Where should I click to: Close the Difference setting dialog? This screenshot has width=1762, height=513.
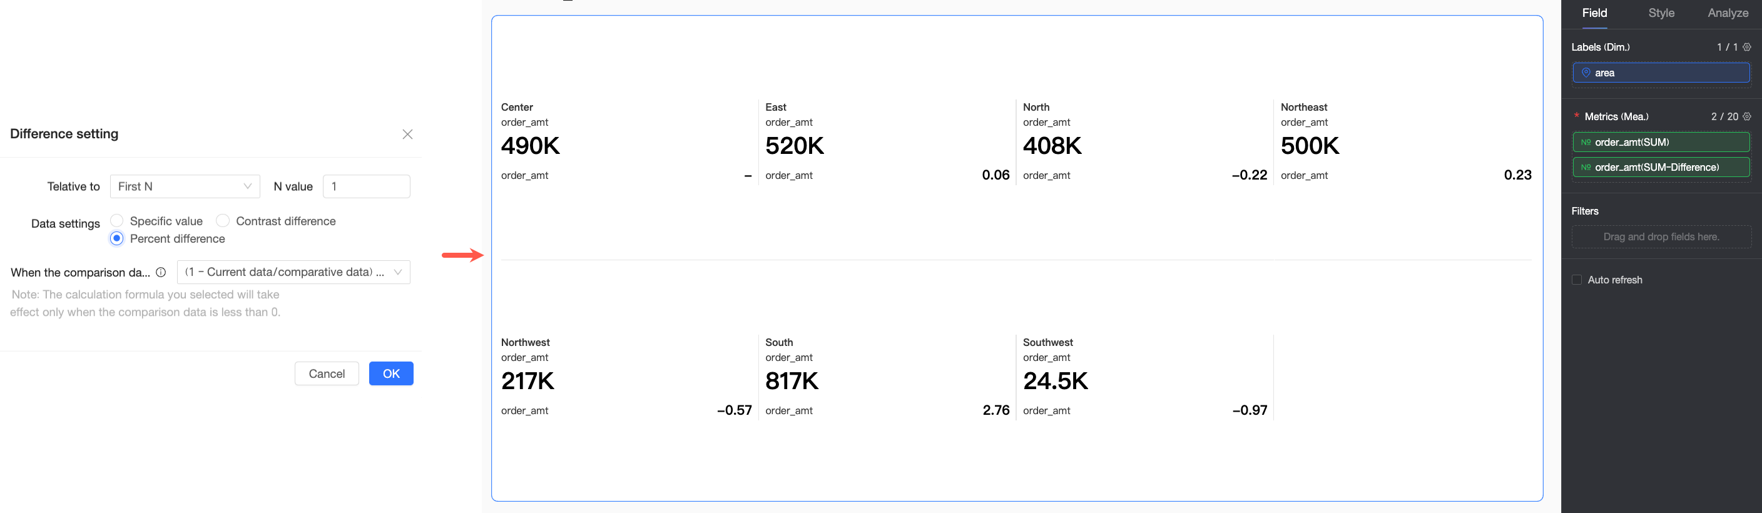point(407,134)
